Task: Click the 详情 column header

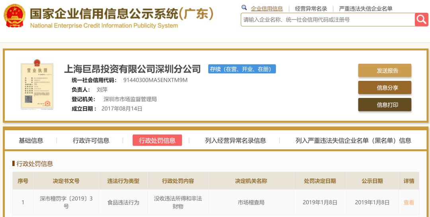Action: [409, 181]
